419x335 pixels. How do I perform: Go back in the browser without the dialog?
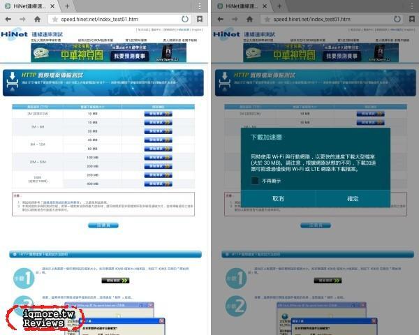(x=8, y=20)
